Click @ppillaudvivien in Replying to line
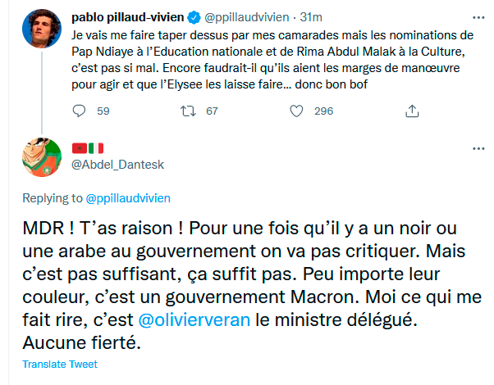The image size is (494, 385). (x=127, y=197)
